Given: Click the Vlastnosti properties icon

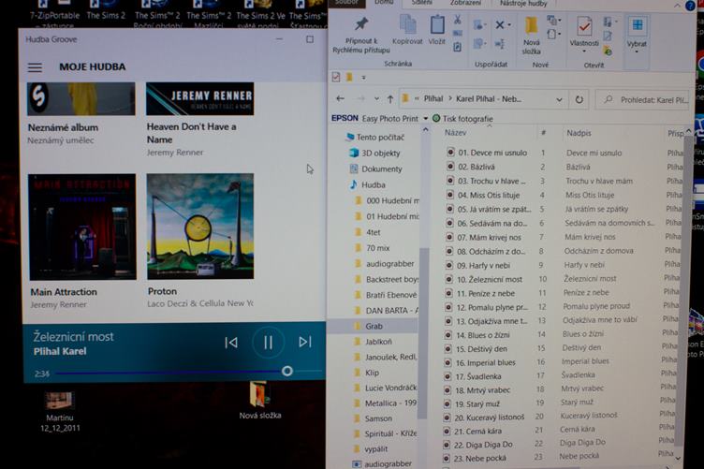Looking at the screenshot, I should [584, 27].
